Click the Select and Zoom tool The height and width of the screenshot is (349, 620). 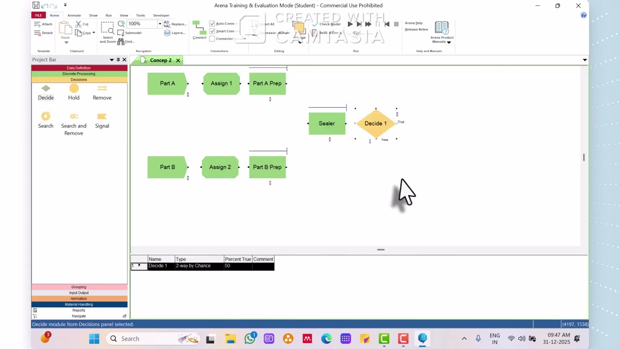click(108, 32)
